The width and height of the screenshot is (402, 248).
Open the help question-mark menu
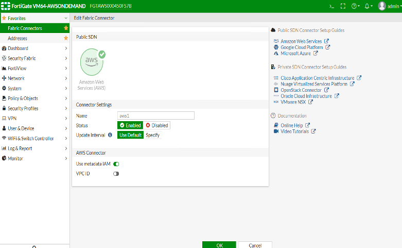355,6
